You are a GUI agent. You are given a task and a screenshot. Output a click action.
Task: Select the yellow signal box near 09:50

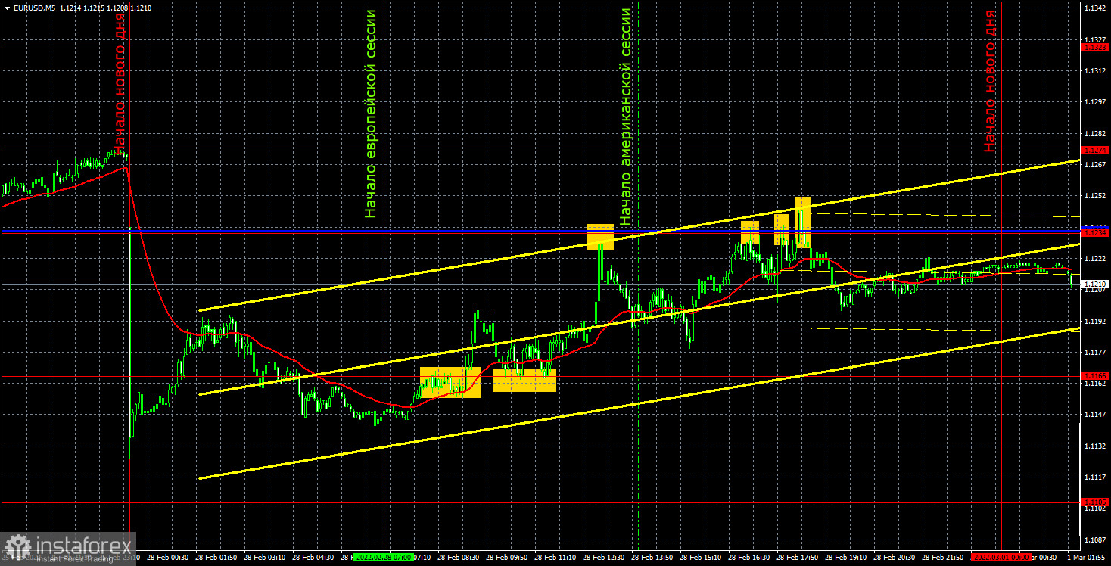(x=524, y=380)
